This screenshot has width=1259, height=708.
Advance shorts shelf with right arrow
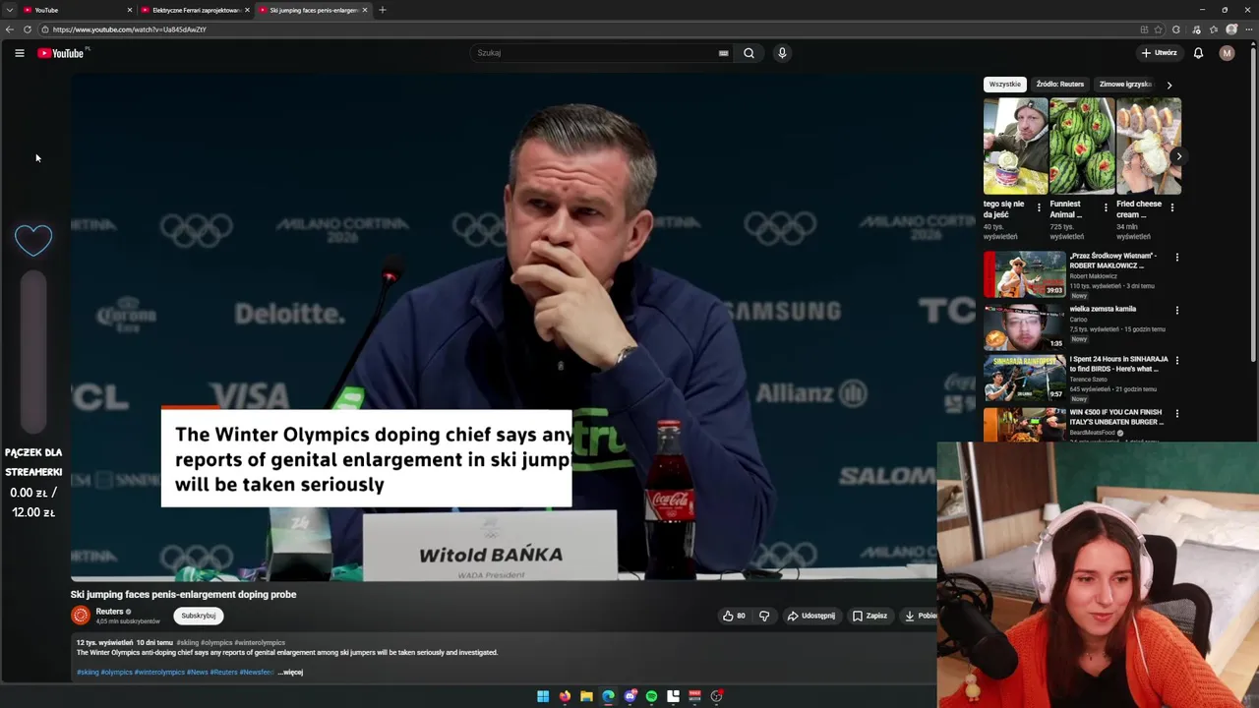click(1178, 156)
